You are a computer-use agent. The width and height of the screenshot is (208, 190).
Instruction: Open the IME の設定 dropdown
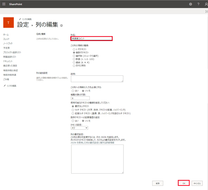79,128
